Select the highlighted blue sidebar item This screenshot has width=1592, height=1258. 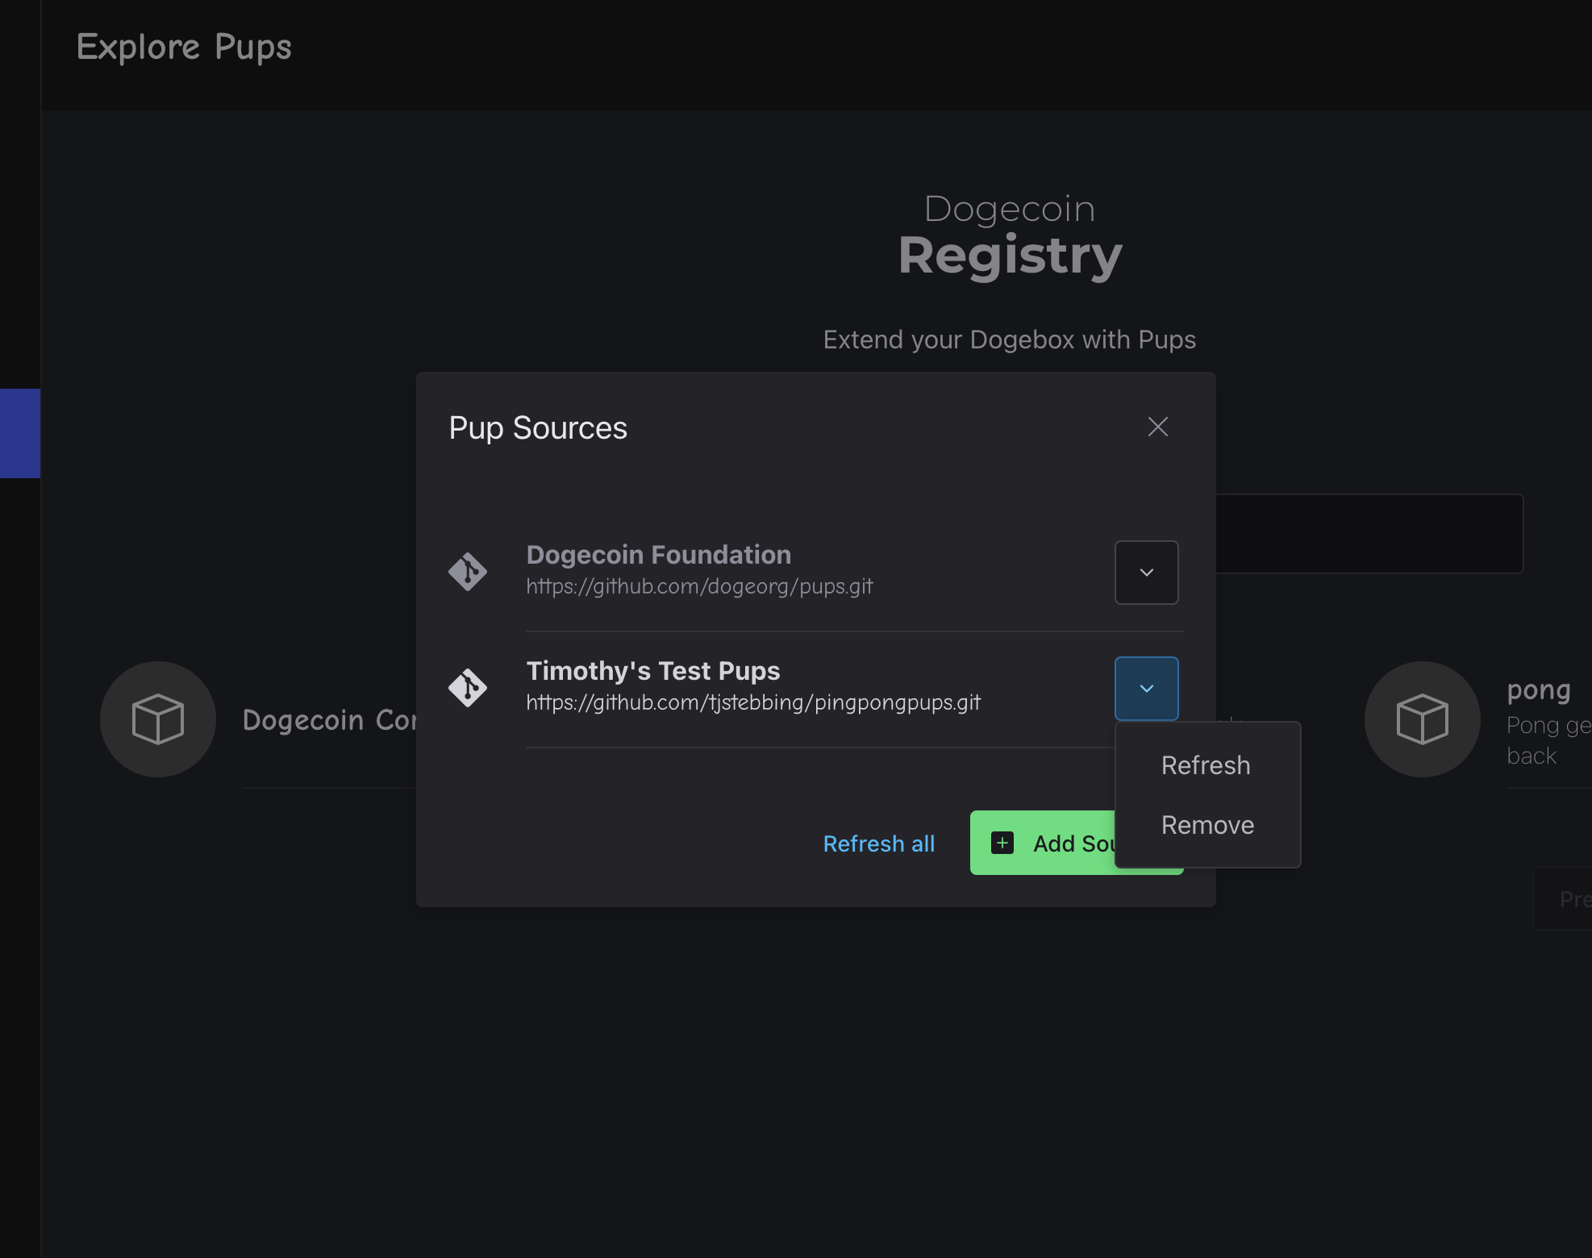(20, 433)
